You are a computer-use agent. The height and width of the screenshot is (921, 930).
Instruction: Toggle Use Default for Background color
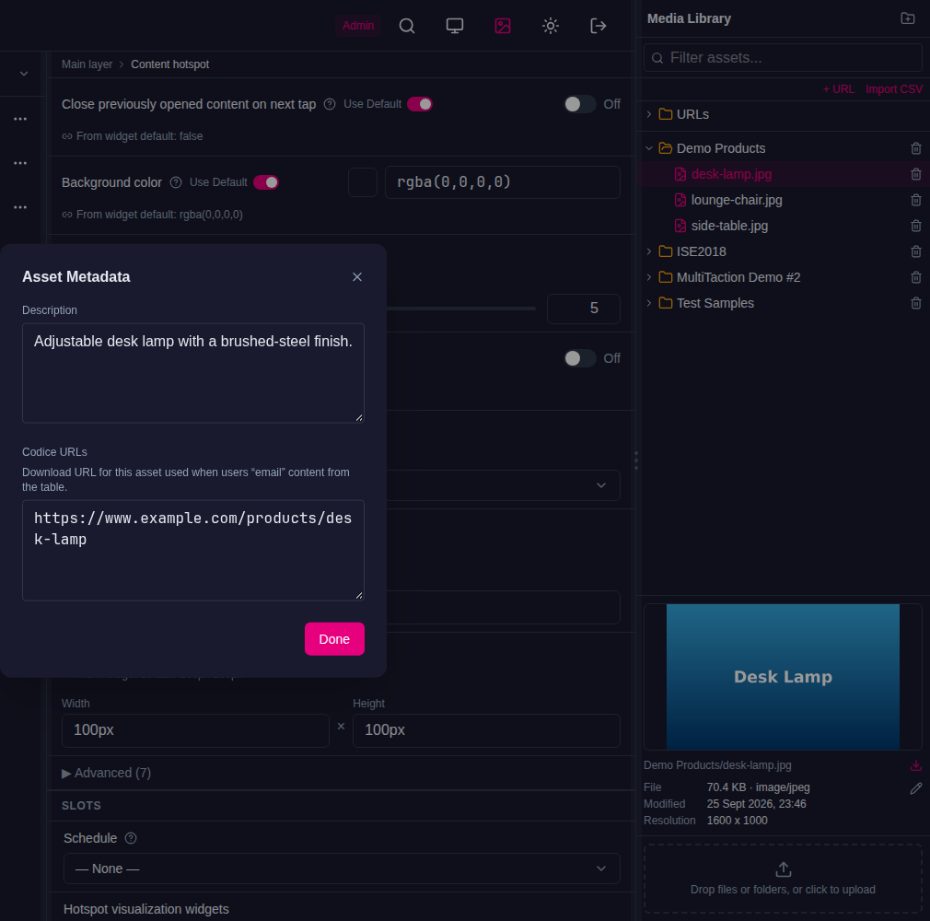pos(266,182)
